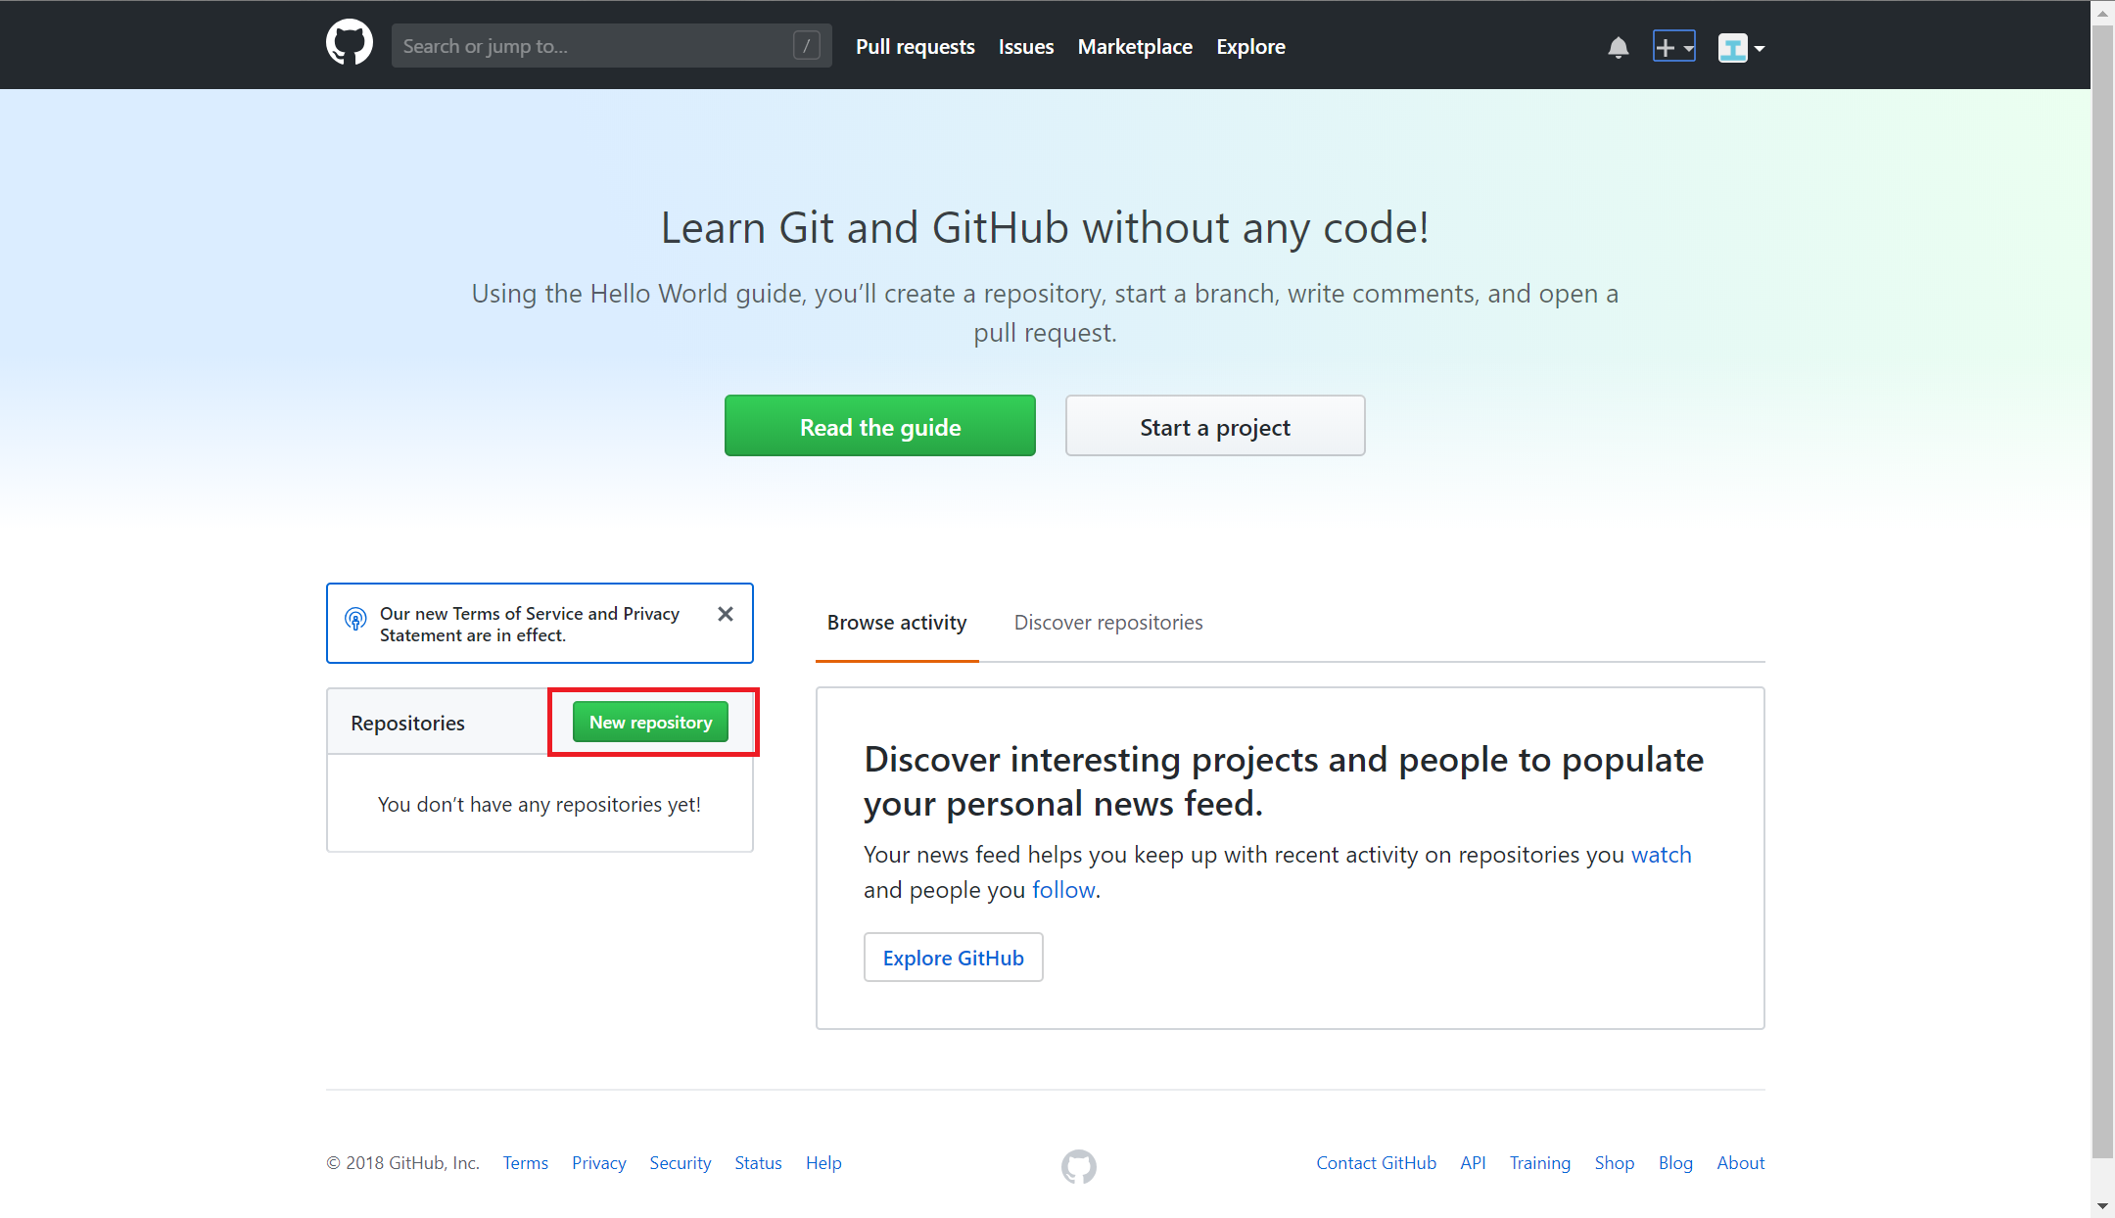The width and height of the screenshot is (2115, 1218).
Task: Open the notifications bell icon
Action: [x=1618, y=47]
